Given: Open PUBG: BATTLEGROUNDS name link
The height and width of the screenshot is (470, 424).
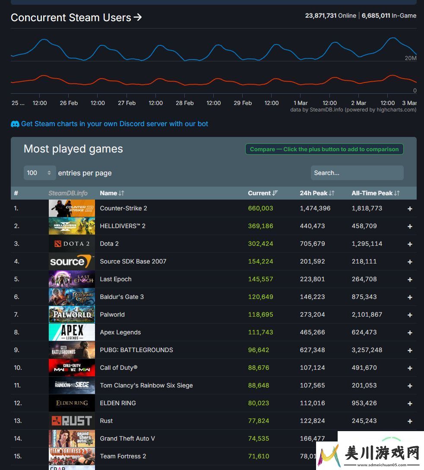Looking at the screenshot, I should tap(136, 350).
